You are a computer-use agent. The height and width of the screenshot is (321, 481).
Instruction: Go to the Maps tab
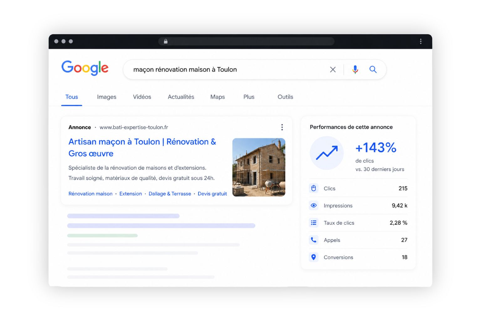pos(218,97)
